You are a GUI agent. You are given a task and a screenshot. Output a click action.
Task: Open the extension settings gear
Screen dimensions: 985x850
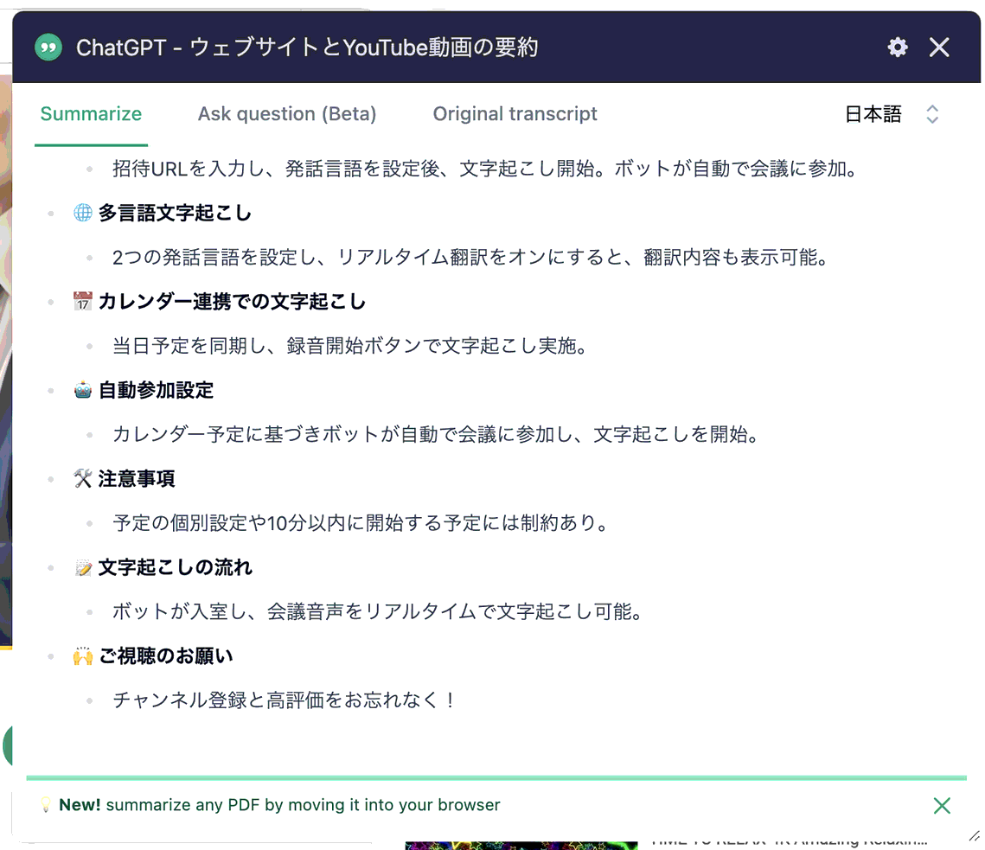(x=898, y=47)
